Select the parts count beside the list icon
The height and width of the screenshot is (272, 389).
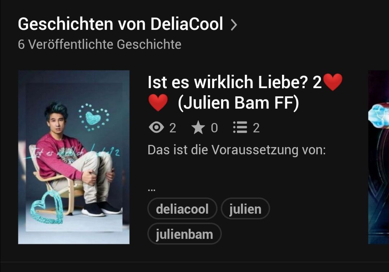pos(256,128)
